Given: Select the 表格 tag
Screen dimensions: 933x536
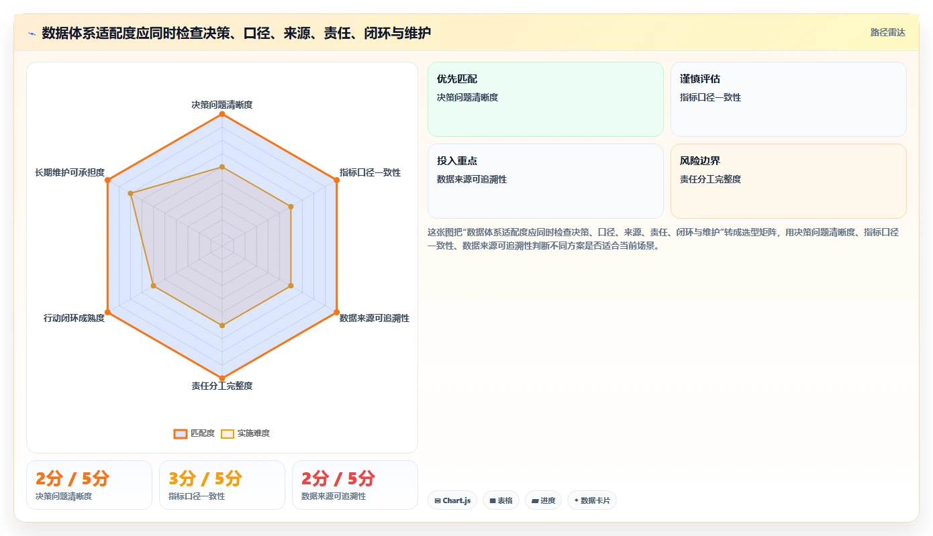Looking at the screenshot, I should [501, 500].
